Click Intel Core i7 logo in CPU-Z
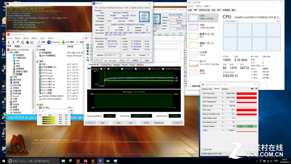Image resolution: width=291 pixels, height=164 pixels. pyautogui.click(x=145, y=17)
